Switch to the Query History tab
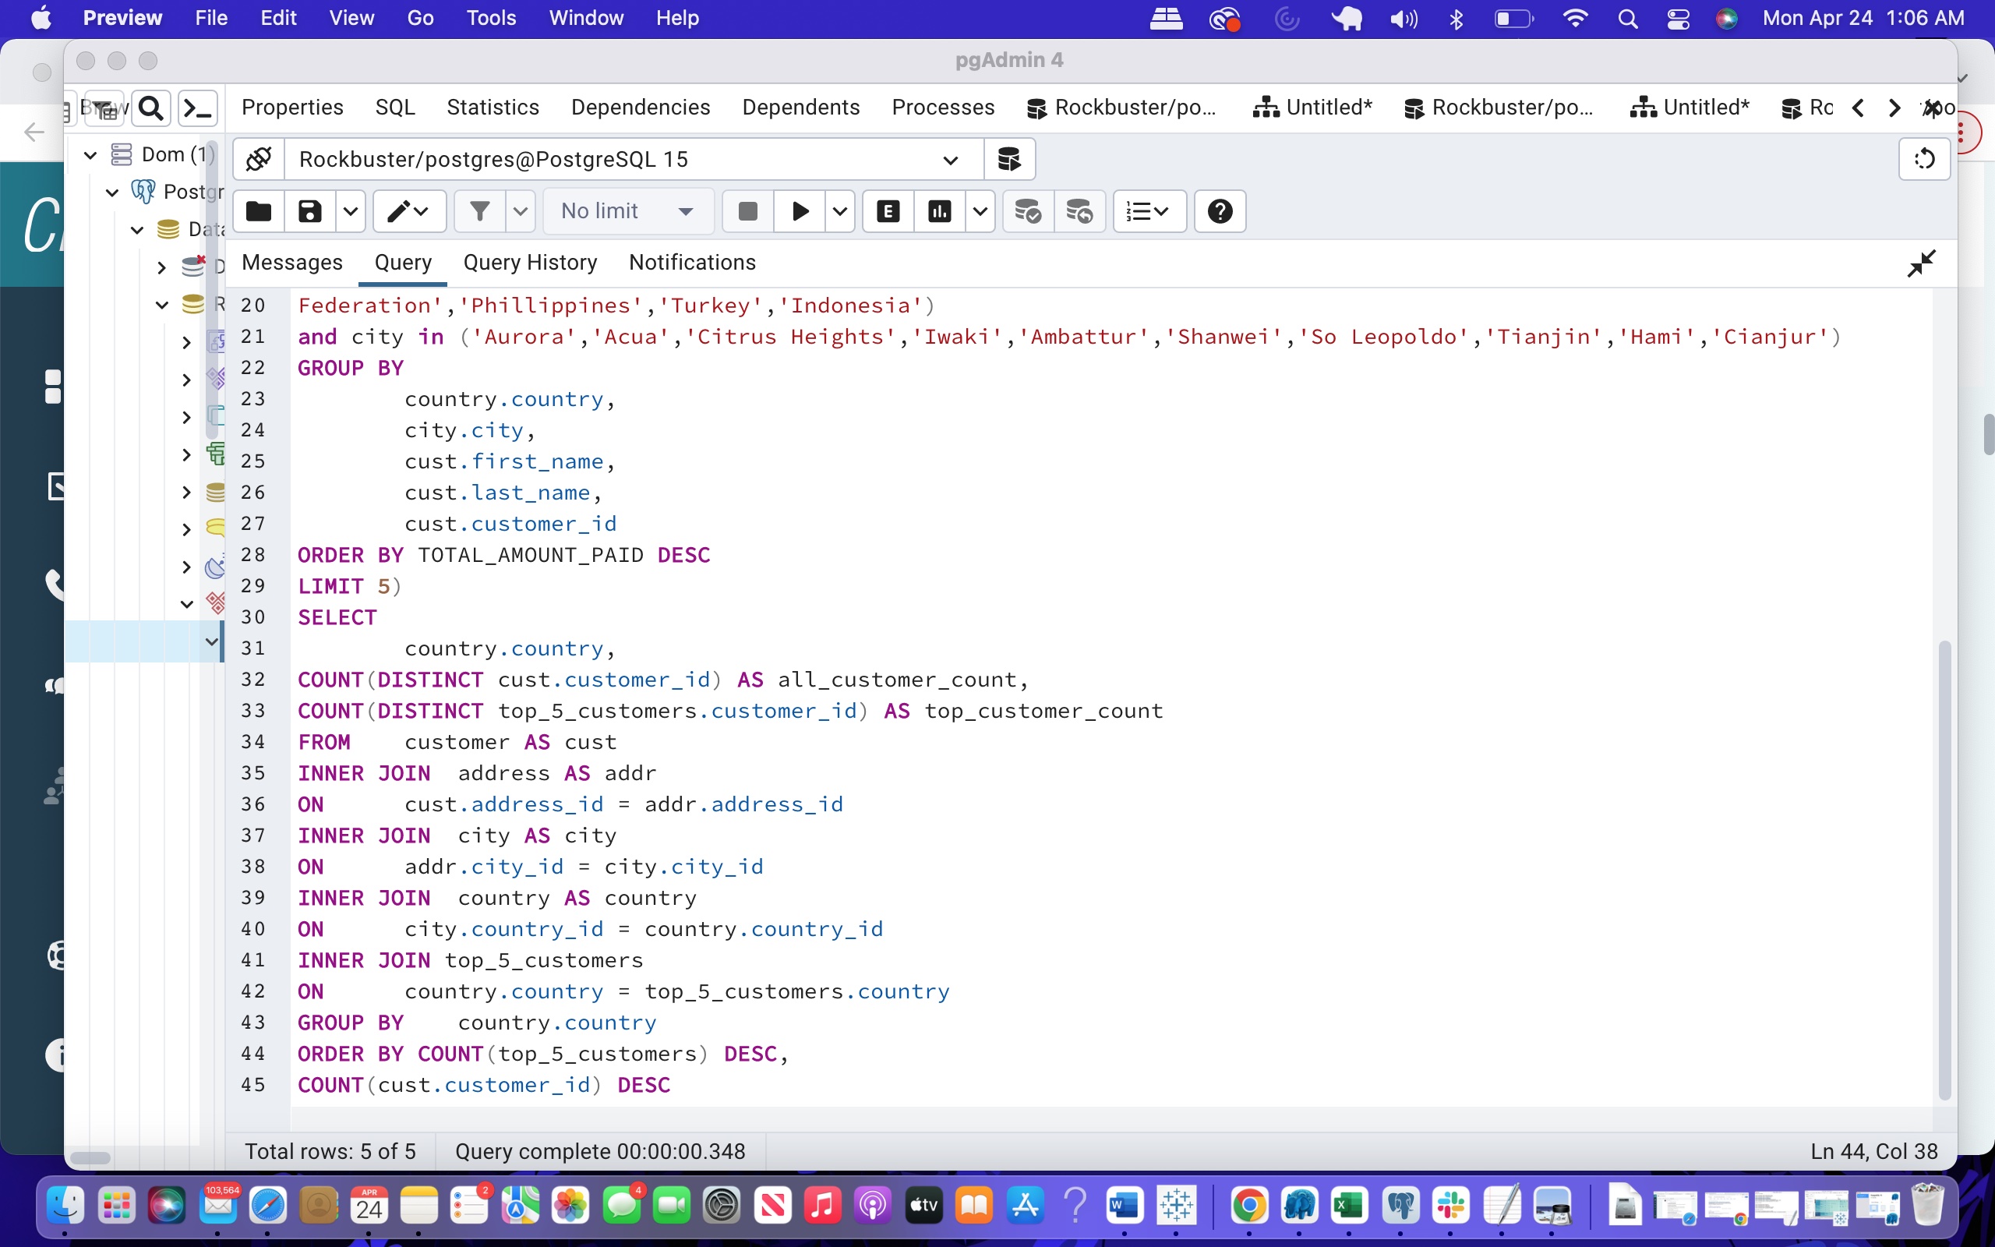The height and width of the screenshot is (1247, 1995). tap(529, 263)
